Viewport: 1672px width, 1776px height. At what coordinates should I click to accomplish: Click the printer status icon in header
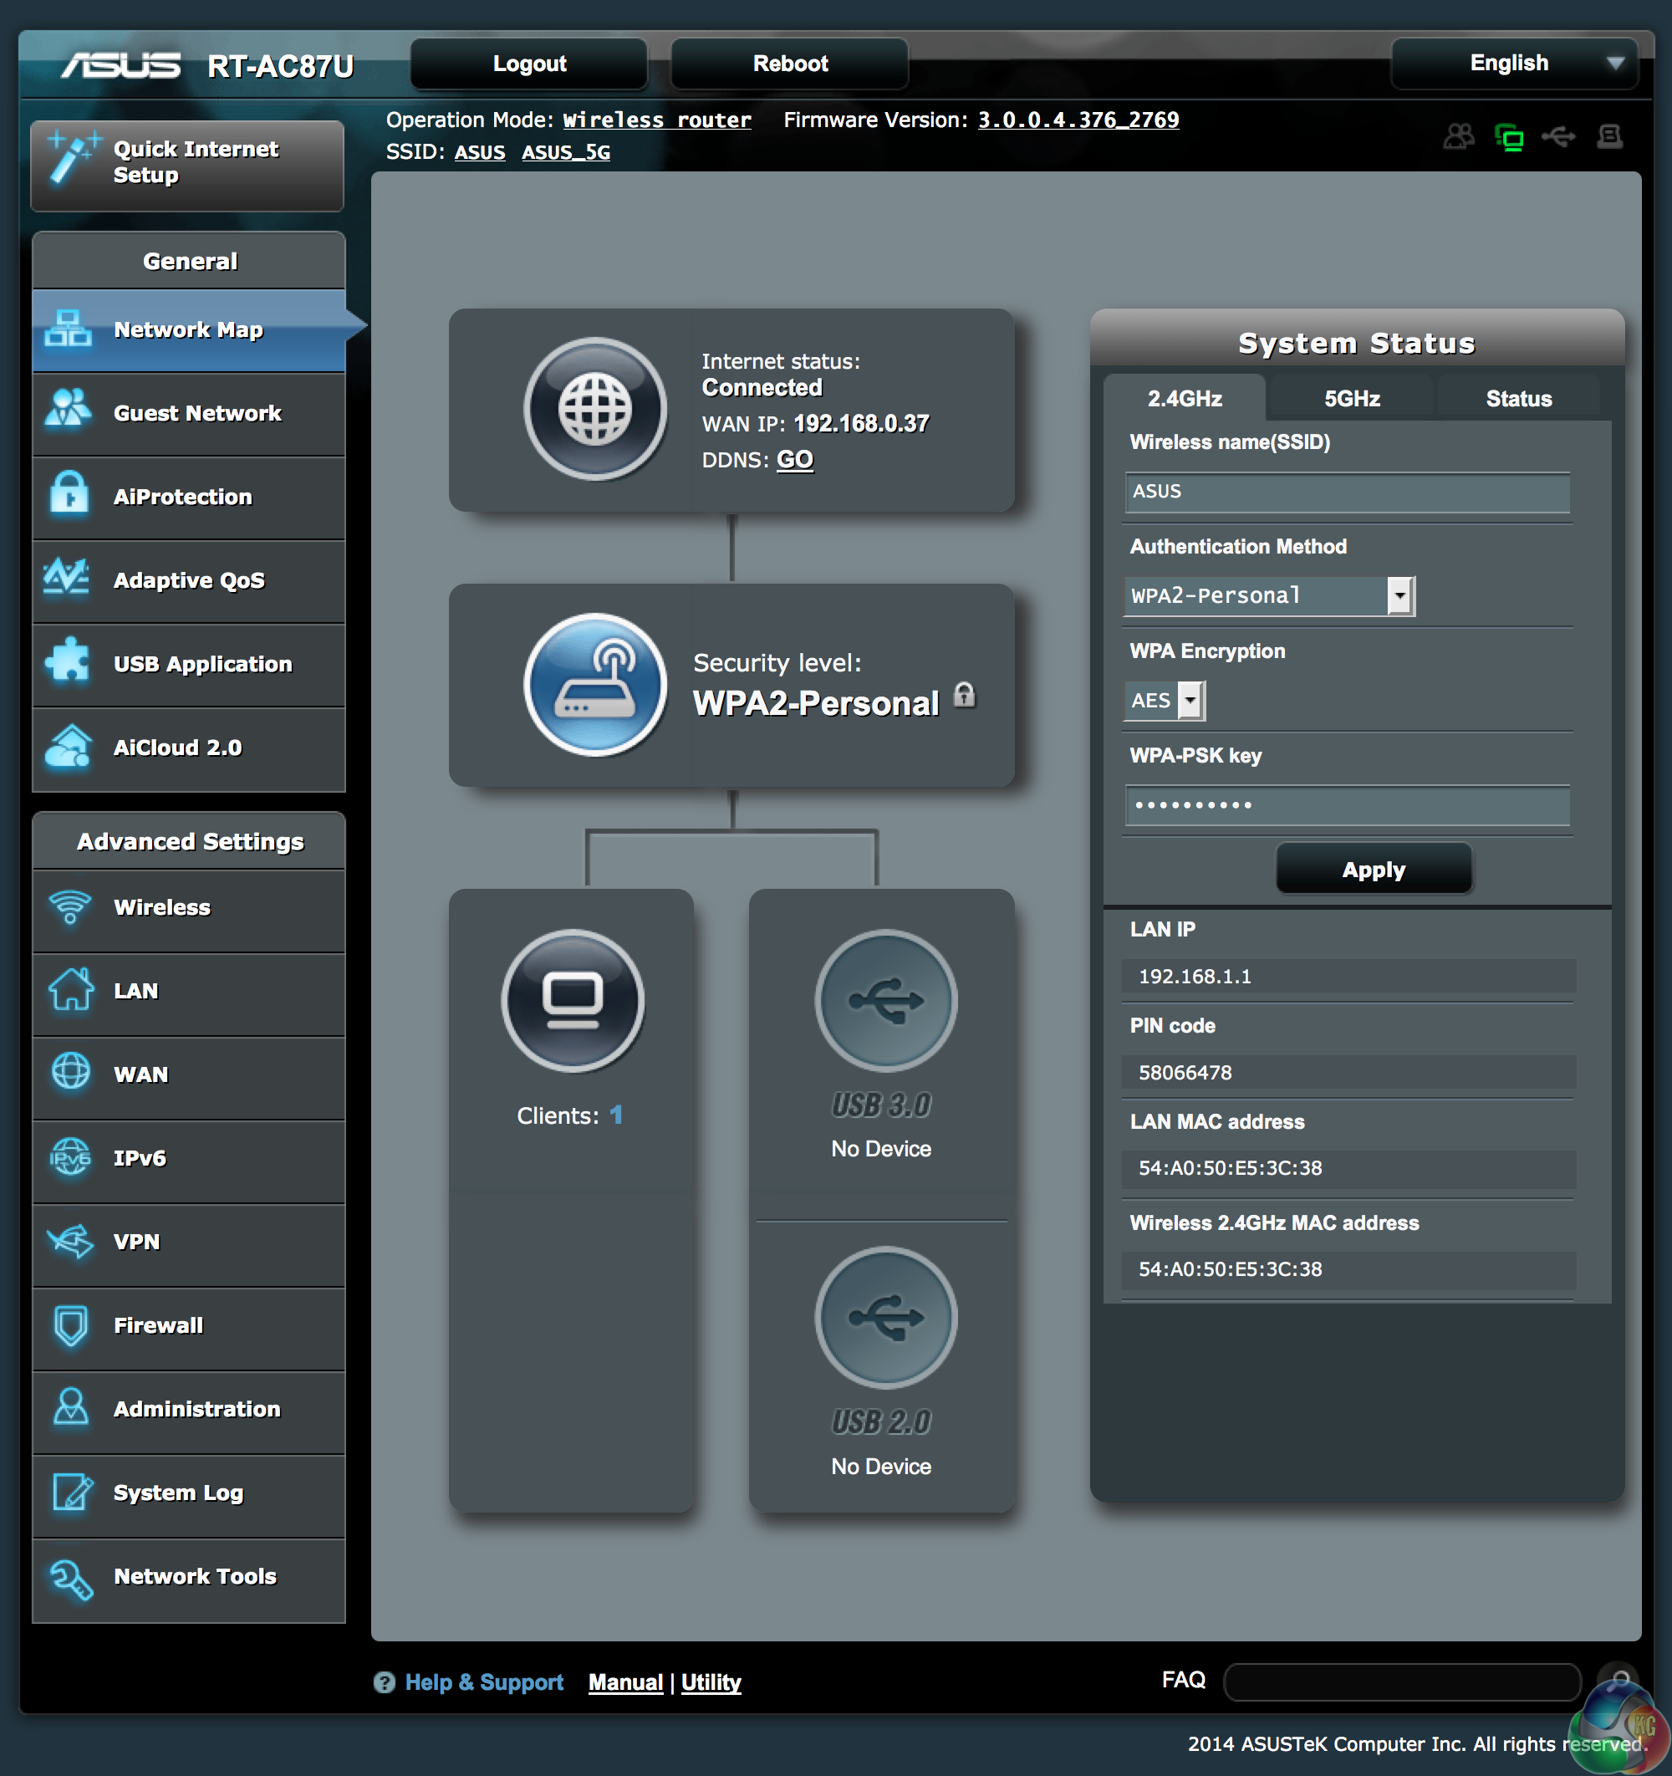pos(1609,136)
